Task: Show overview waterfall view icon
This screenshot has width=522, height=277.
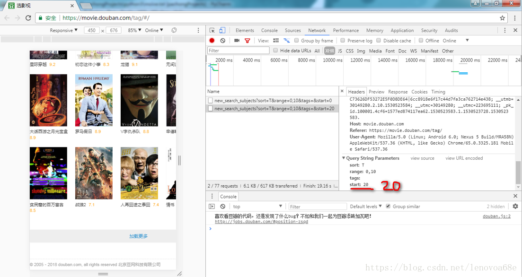Action: pos(286,41)
